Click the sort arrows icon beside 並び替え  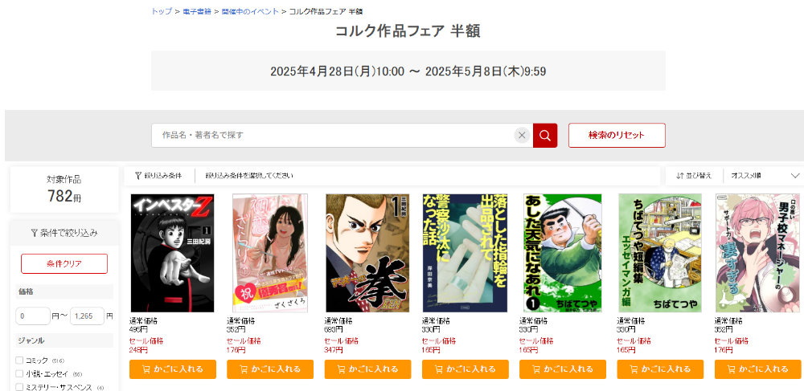click(680, 176)
